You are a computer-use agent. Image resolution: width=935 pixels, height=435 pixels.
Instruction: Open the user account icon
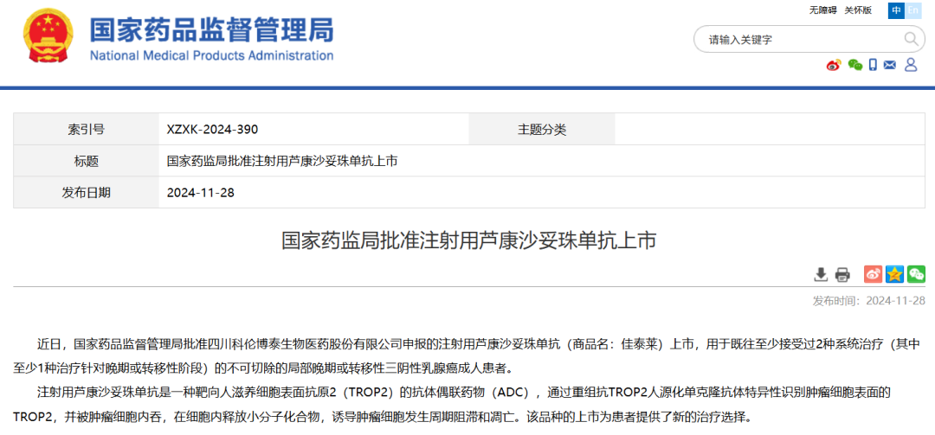(911, 66)
